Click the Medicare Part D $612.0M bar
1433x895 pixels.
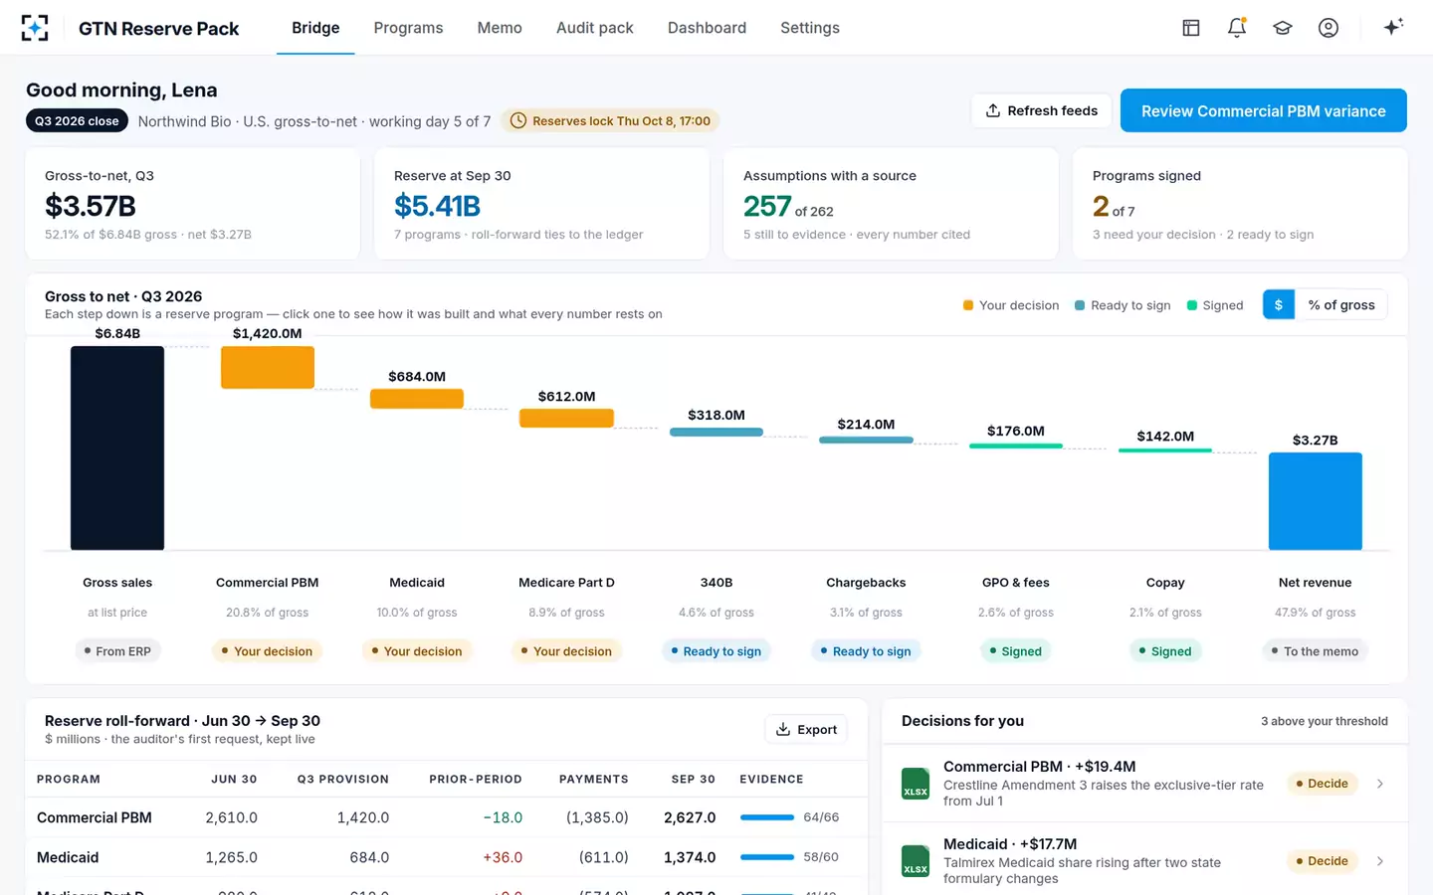click(566, 418)
